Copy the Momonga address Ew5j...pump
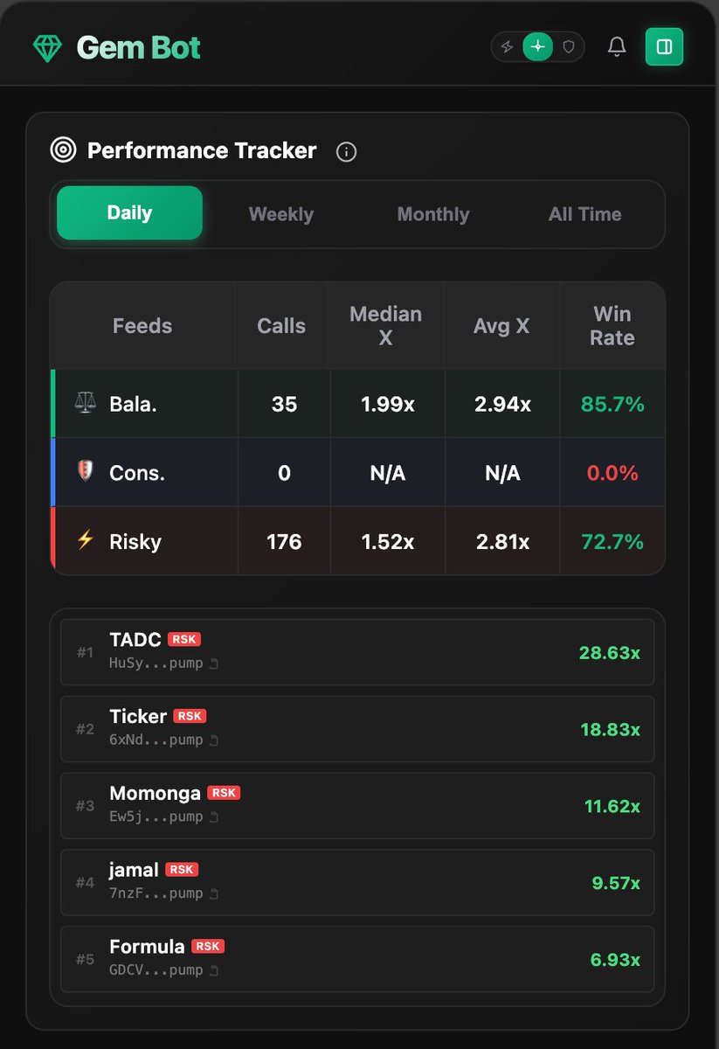This screenshot has height=1049, width=719. point(214,817)
